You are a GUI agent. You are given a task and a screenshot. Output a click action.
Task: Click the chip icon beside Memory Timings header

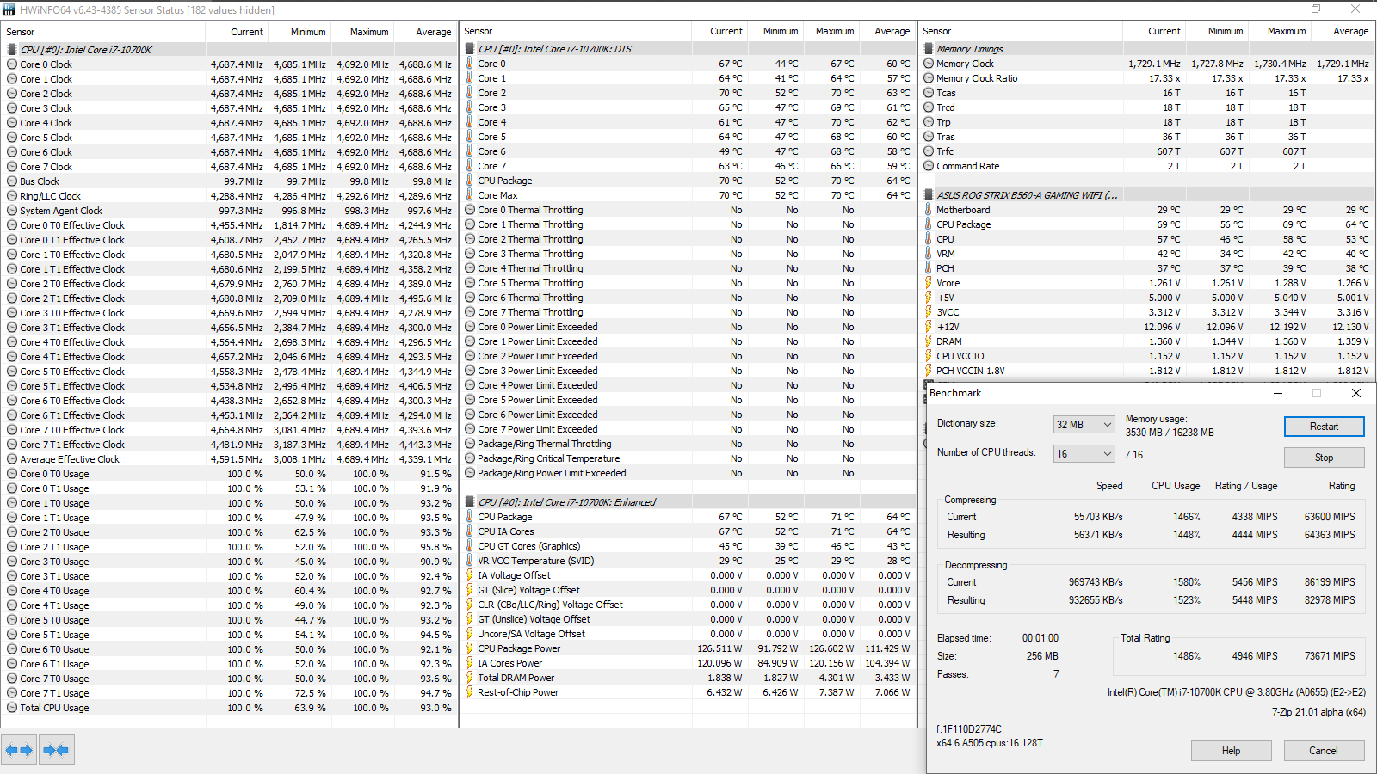pyautogui.click(x=929, y=49)
